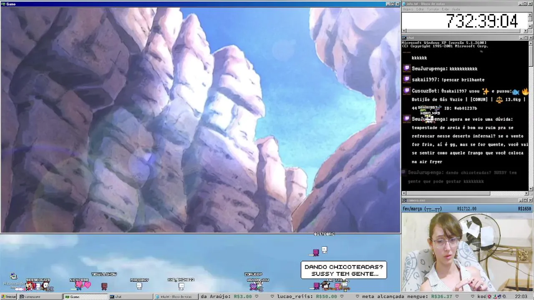Click the R$1712.00 amount
The width and height of the screenshot is (534, 300).
pos(467,209)
